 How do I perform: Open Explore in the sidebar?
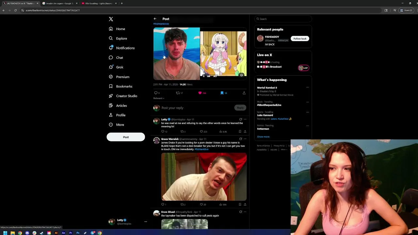point(118,39)
